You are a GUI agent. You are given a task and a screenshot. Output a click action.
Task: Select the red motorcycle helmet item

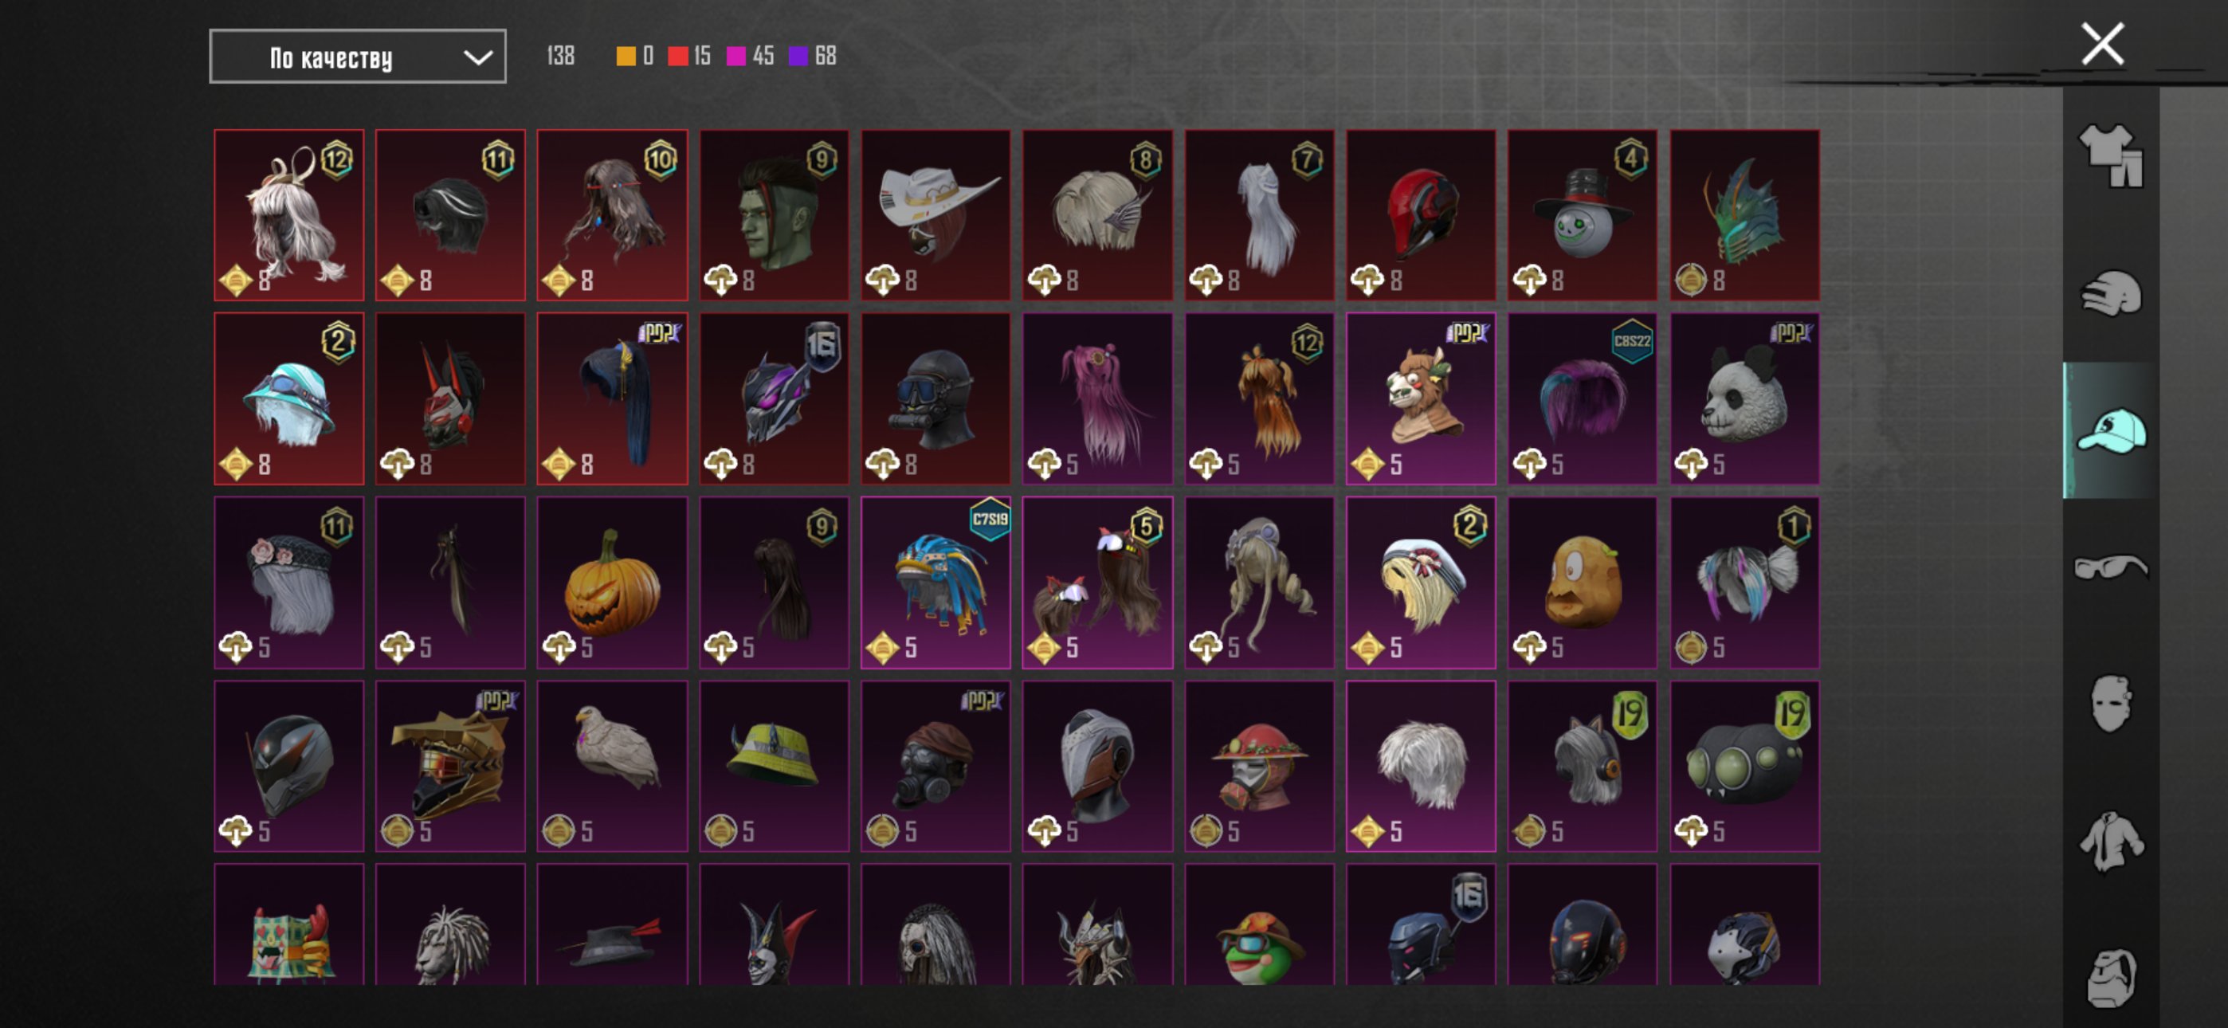pyautogui.click(x=1420, y=214)
